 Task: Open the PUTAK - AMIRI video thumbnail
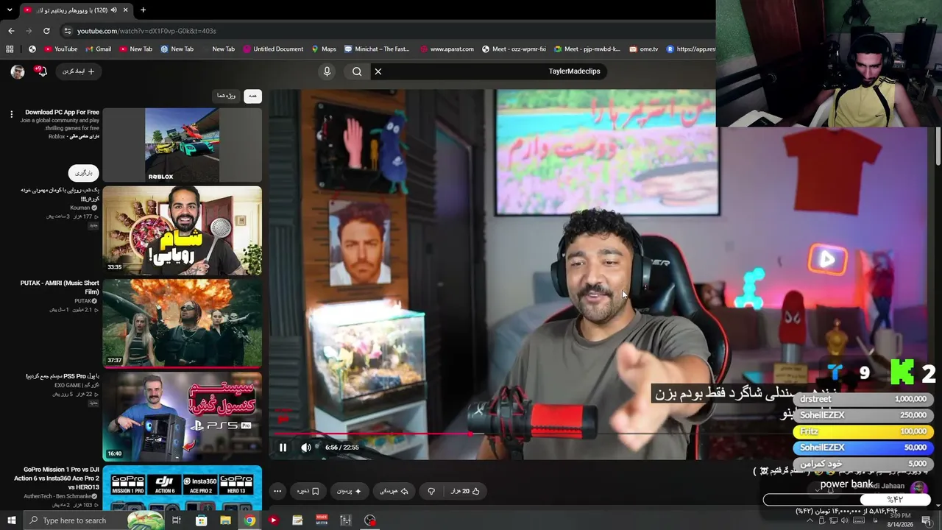click(182, 322)
